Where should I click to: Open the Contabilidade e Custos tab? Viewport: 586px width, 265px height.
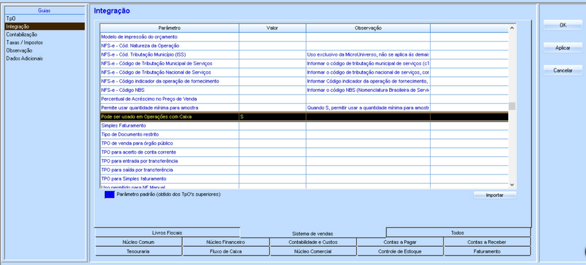click(x=313, y=242)
